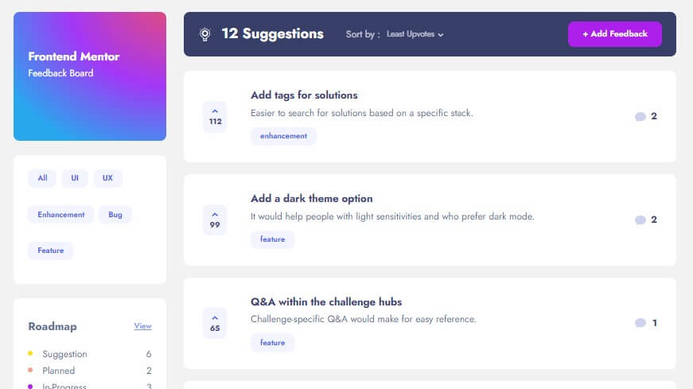Filter suggestions by UI tag
Viewport: 693px width, 389px height.
(74, 178)
